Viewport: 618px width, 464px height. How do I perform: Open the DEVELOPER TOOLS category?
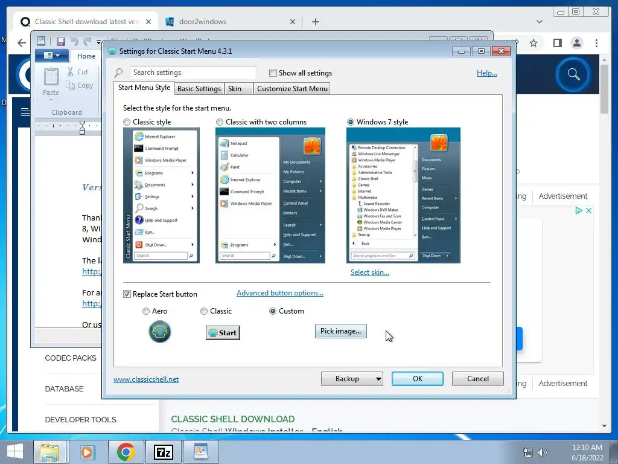pyautogui.click(x=80, y=419)
